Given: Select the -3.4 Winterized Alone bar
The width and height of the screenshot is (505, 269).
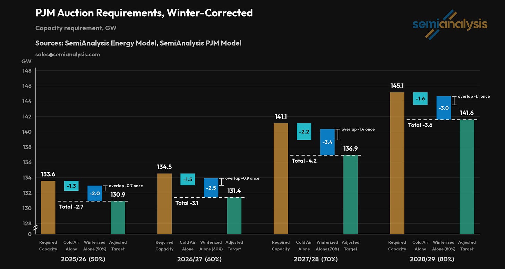Looking at the screenshot, I should [x=327, y=142].
